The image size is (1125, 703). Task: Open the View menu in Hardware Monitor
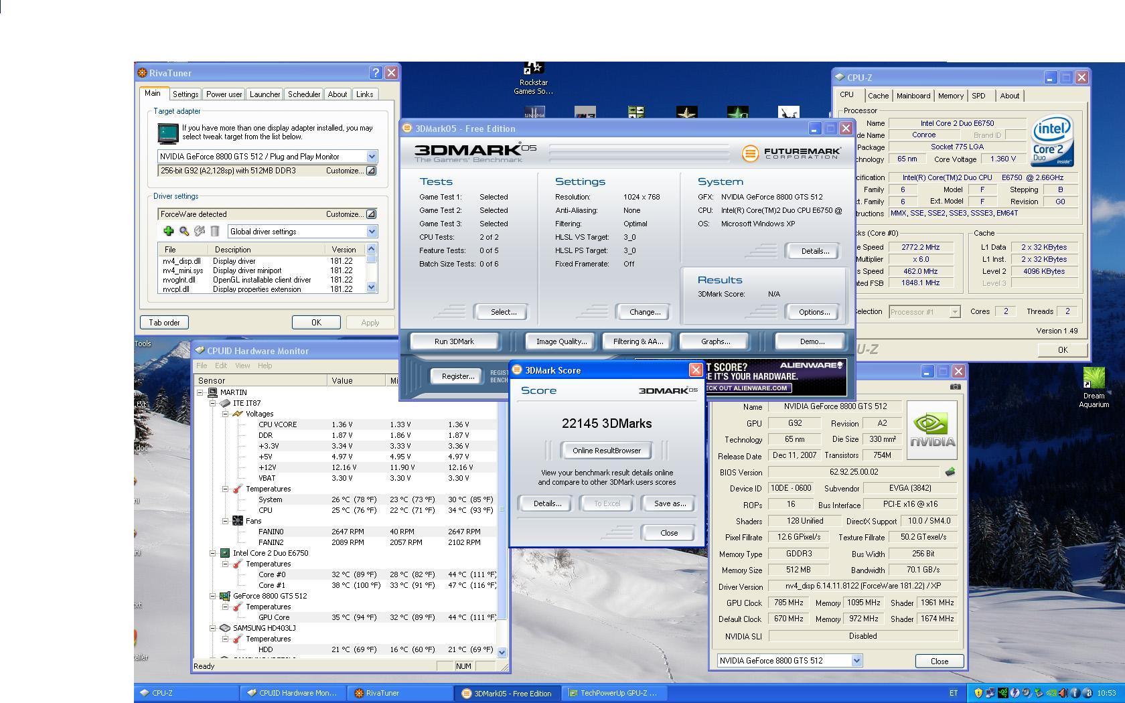tap(242, 366)
